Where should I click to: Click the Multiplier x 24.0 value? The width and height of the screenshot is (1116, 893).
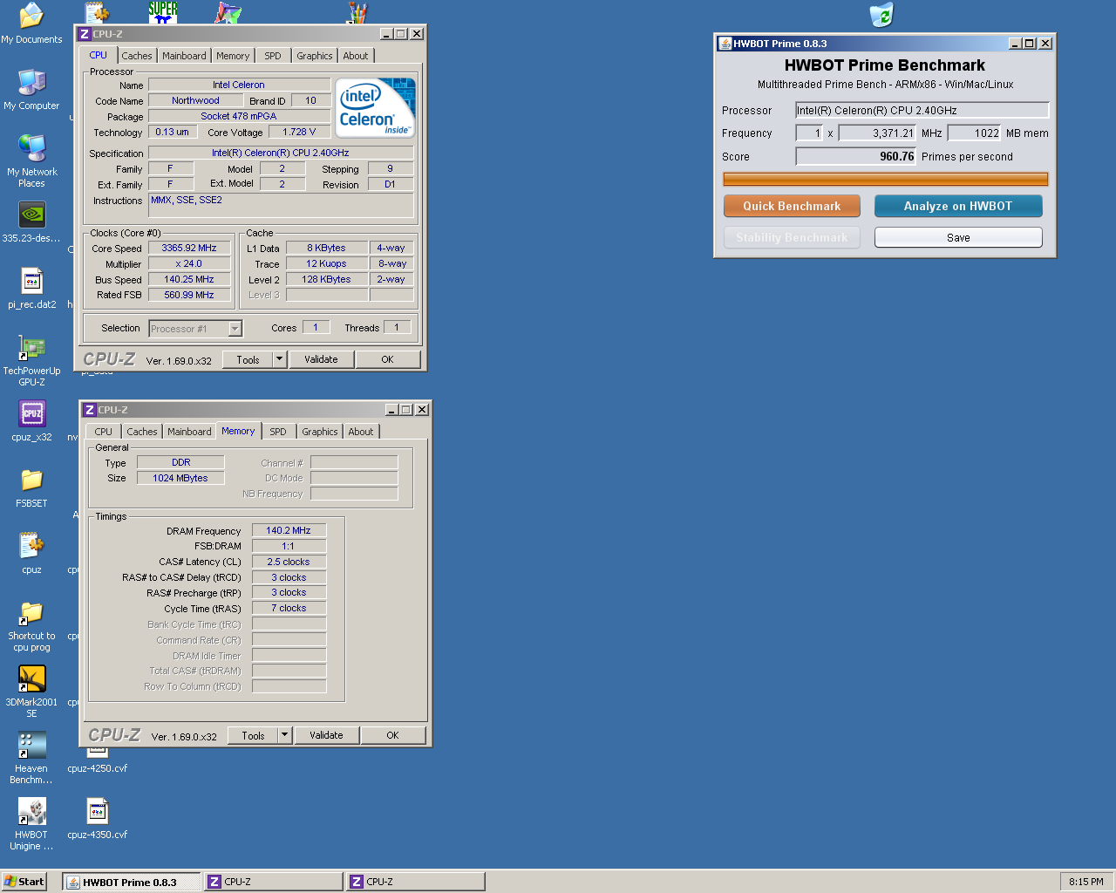pos(189,263)
